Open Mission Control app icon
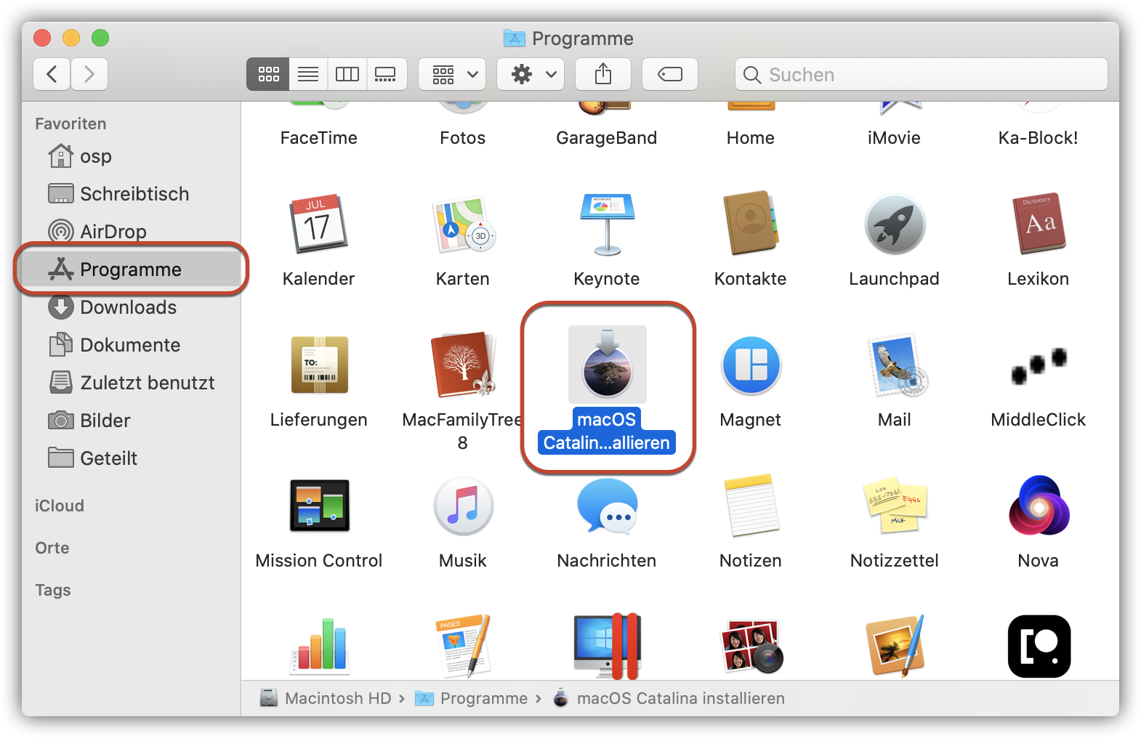 (x=319, y=506)
